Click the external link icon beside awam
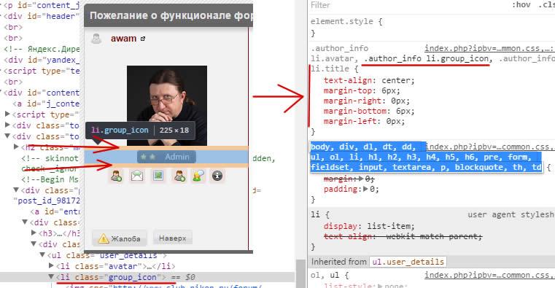555x288 pixels. pyautogui.click(x=143, y=39)
